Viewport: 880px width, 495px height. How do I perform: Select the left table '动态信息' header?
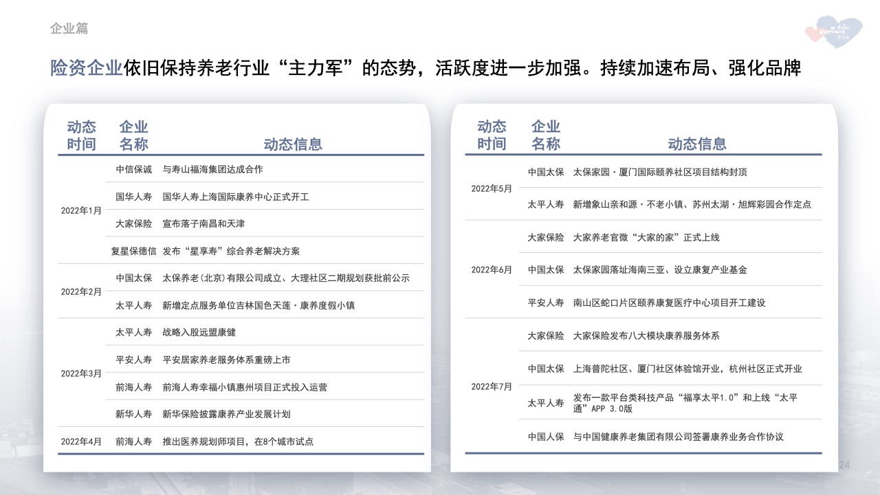click(293, 144)
